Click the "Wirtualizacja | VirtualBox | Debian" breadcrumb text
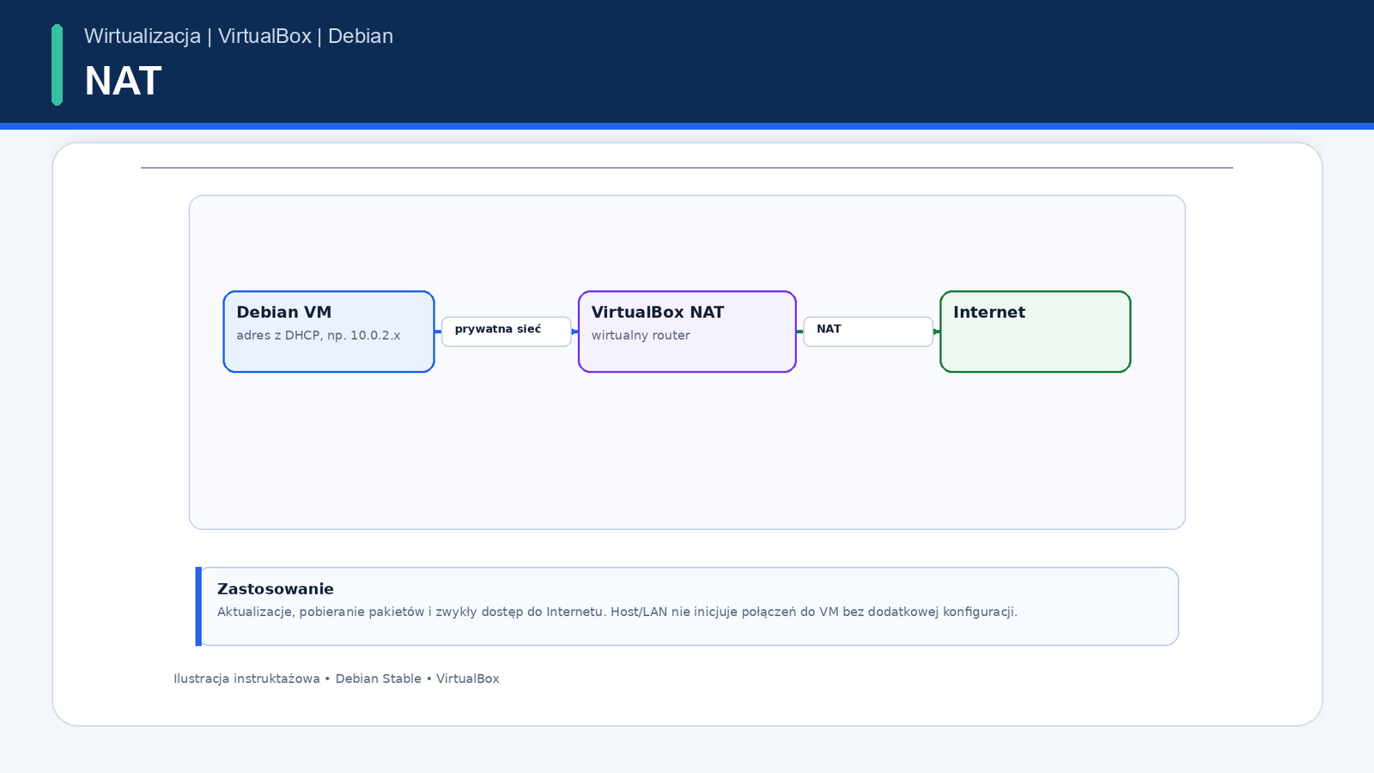1374x773 pixels. pos(239,36)
